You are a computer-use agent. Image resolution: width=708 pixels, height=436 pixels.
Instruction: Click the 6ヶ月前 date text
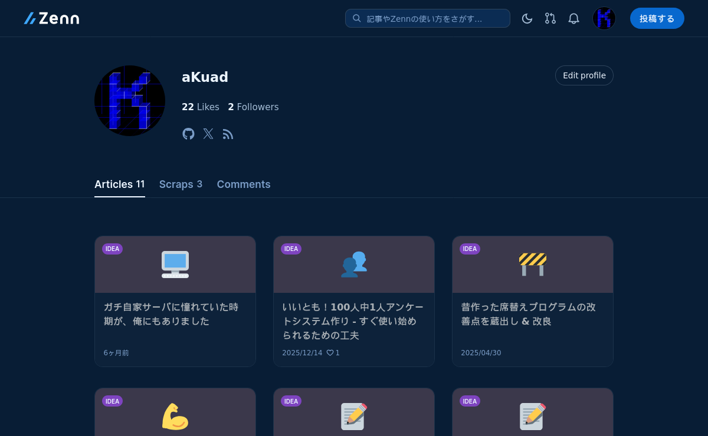(116, 353)
